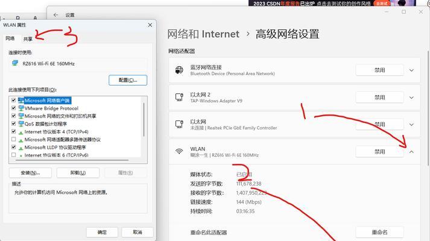Click the Internet 协议版本 4 protocol icon
The image size is (430, 241).
(x=21, y=132)
